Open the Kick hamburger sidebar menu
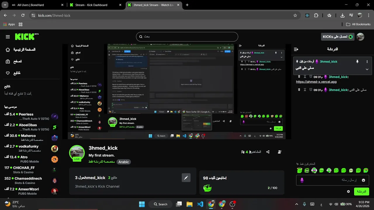The image size is (374, 210). (8, 37)
